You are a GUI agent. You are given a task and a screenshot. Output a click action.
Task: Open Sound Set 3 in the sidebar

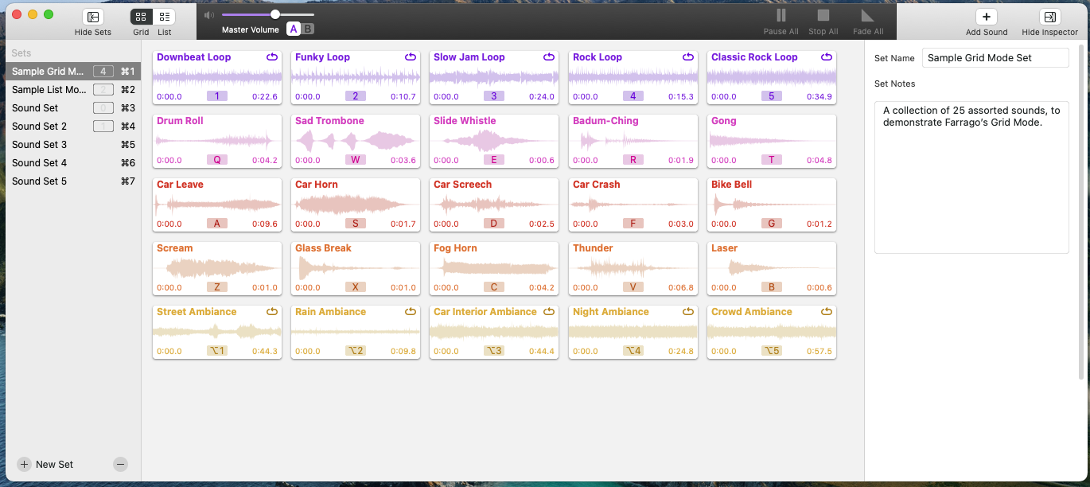tap(40, 145)
